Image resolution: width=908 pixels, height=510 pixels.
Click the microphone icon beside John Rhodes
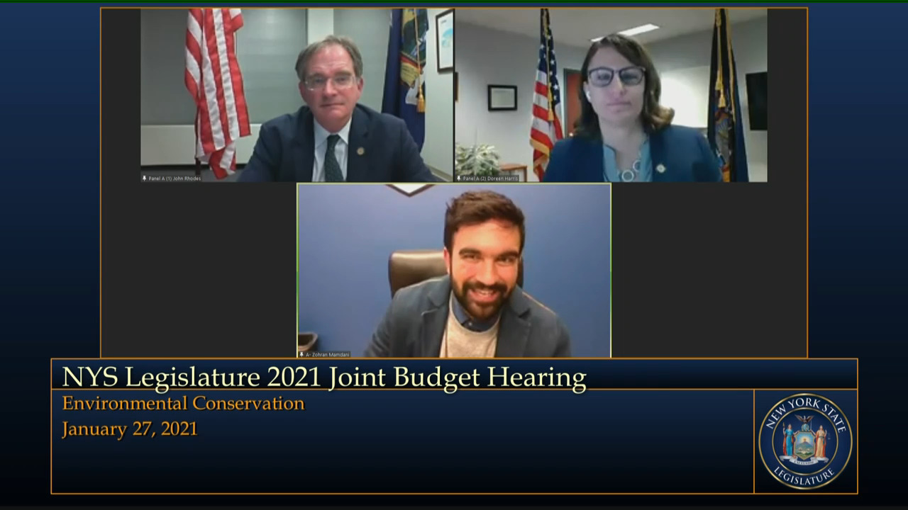coord(145,178)
